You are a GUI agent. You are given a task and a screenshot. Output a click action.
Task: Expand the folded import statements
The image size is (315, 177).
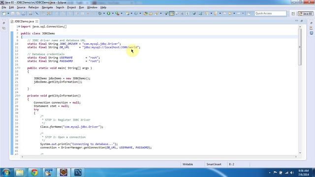[x=19, y=27]
